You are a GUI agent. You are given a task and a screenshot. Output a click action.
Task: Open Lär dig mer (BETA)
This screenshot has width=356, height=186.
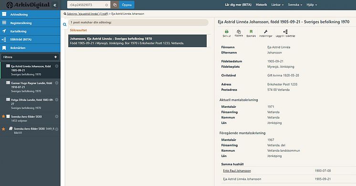[238, 5]
